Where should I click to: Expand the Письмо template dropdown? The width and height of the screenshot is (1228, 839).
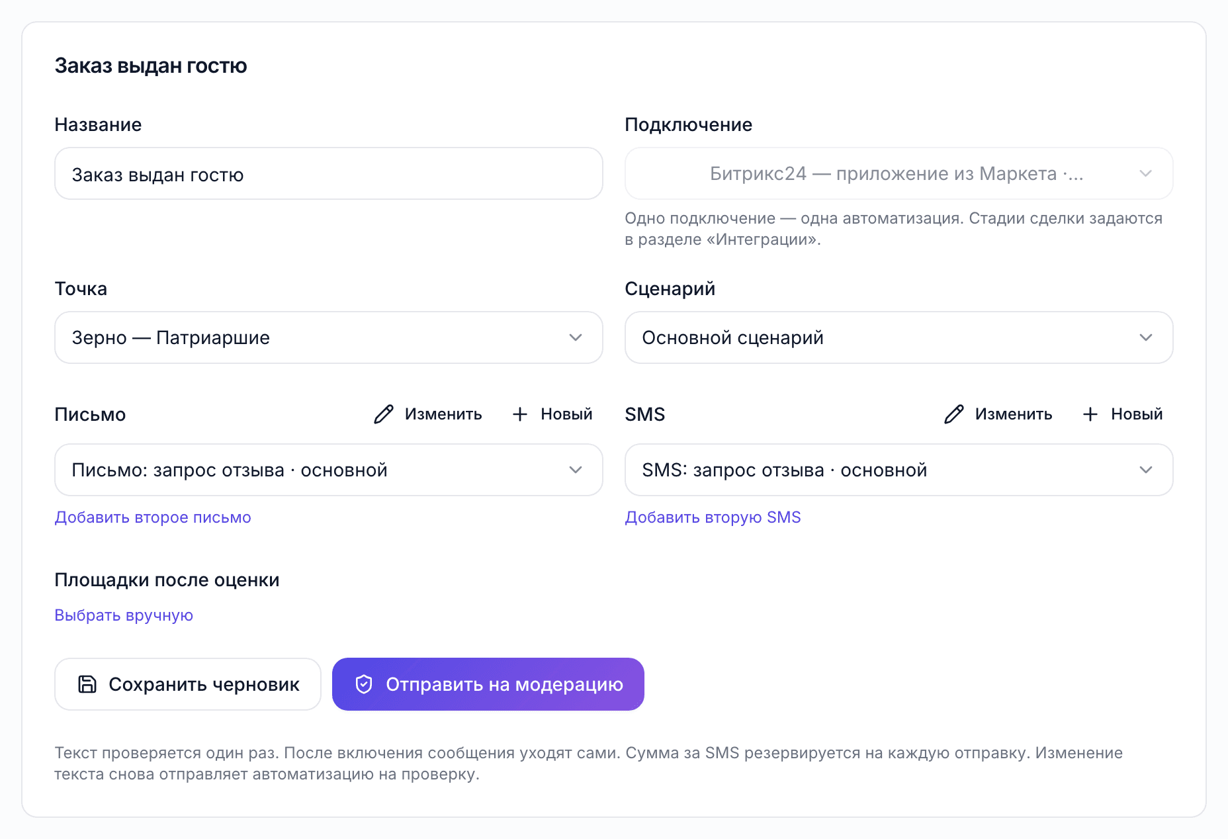(x=329, y=470)
